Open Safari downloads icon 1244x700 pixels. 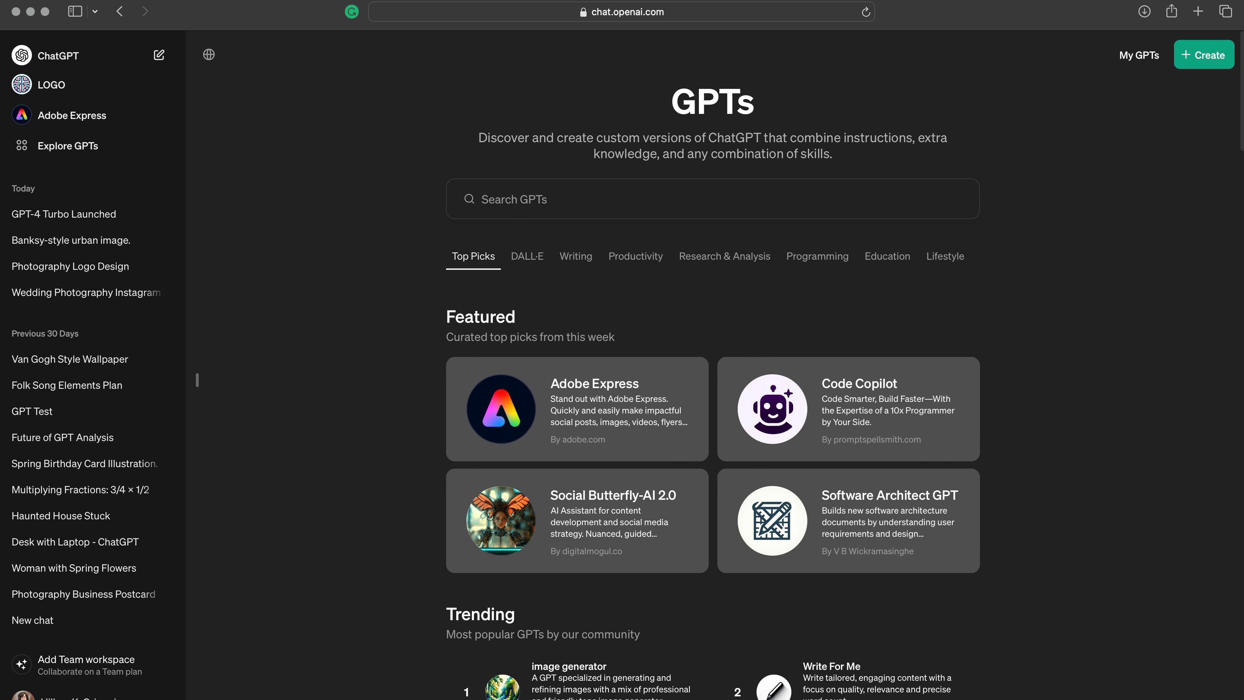[x=1144, y=11]
